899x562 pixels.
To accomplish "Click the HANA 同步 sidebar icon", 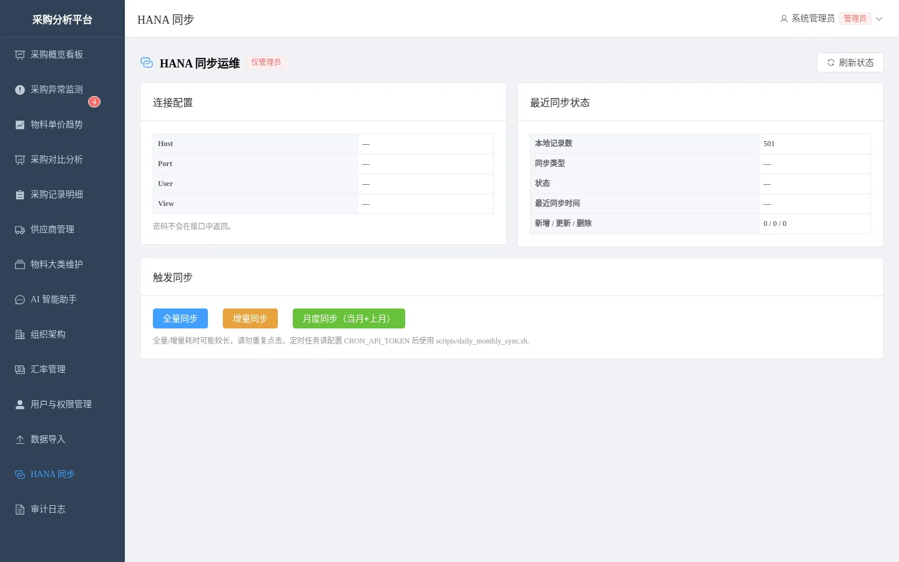I will 20,475.
